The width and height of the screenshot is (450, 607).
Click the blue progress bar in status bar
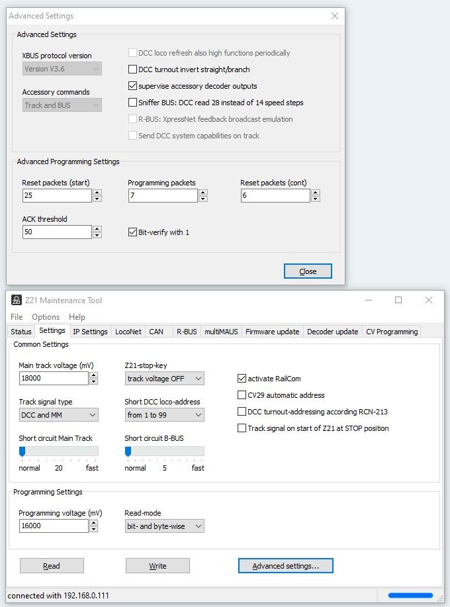(410, 595)
